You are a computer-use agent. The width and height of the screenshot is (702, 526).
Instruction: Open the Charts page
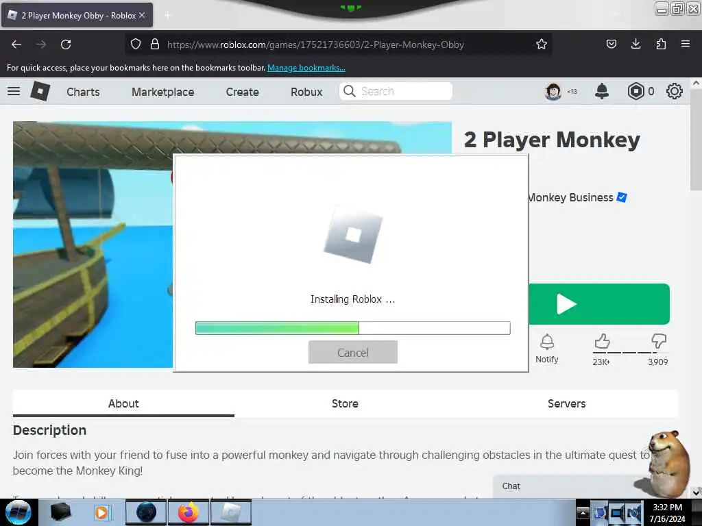83,92
